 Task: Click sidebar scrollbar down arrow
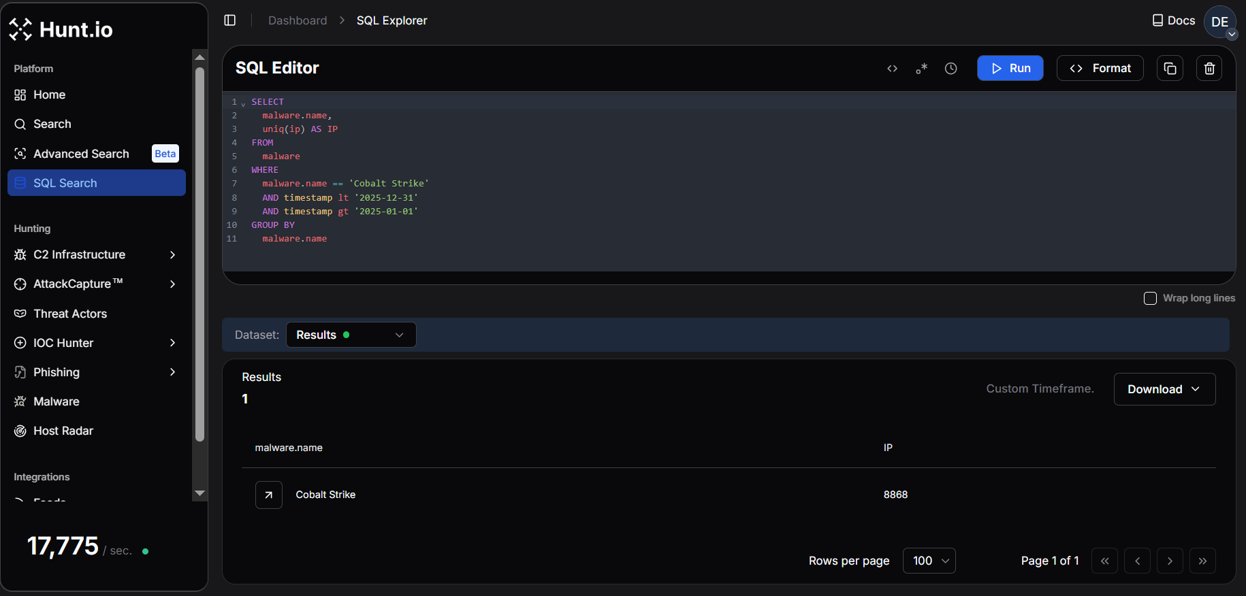pos(199,493)
